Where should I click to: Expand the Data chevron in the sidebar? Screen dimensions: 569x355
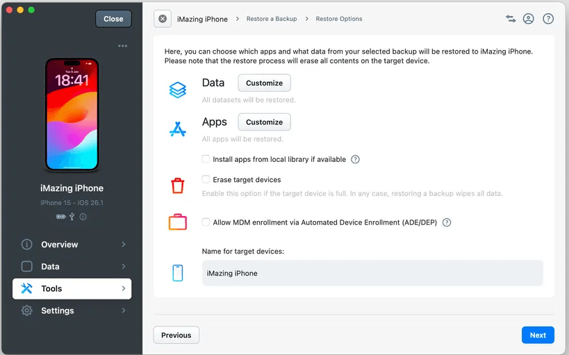coord(124,267)
